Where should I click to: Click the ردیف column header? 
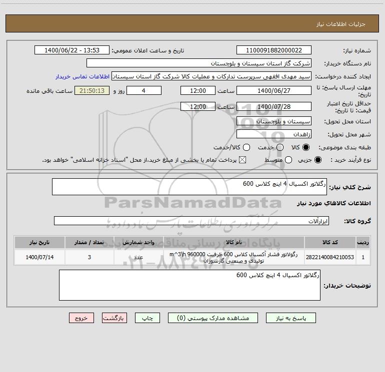(x=363, y=242)
